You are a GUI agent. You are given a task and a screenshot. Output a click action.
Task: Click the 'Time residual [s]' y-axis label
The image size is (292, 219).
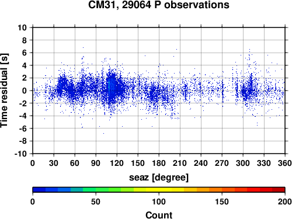click(4, 91)
